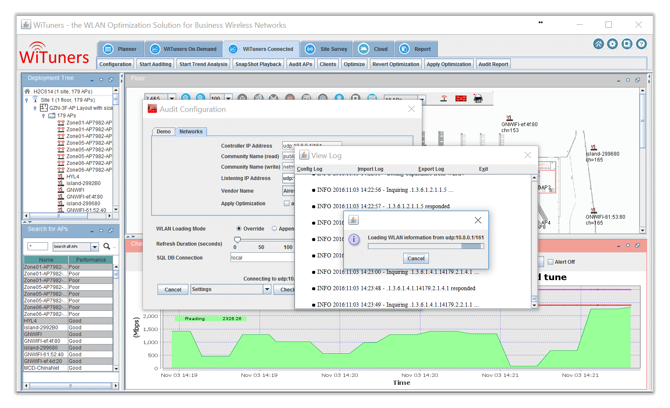
Task: Switch to the WiTuners Connected tab
Action: point(261,49)
